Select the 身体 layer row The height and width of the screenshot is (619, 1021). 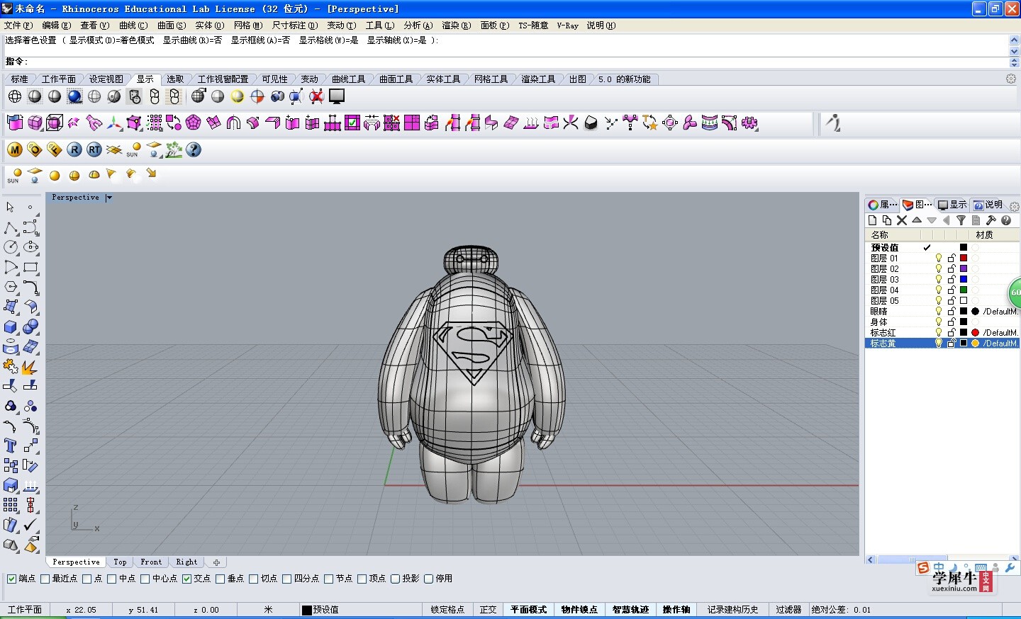942,322
